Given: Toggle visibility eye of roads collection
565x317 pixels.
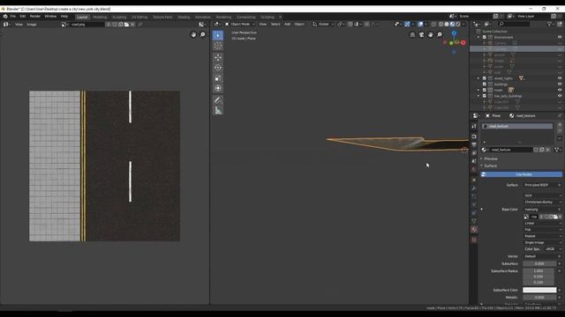Looking at the screenshot, I should click(x=560, y=90).
